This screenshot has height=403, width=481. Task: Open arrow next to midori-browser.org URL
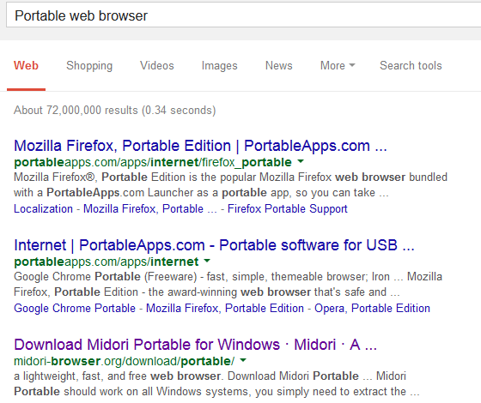coord(243,360)
